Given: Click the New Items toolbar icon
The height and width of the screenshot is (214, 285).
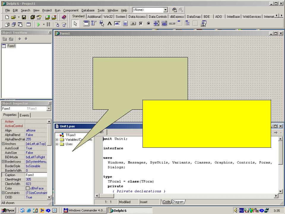Looking at the screenshot, I should (x=7, y=17).
